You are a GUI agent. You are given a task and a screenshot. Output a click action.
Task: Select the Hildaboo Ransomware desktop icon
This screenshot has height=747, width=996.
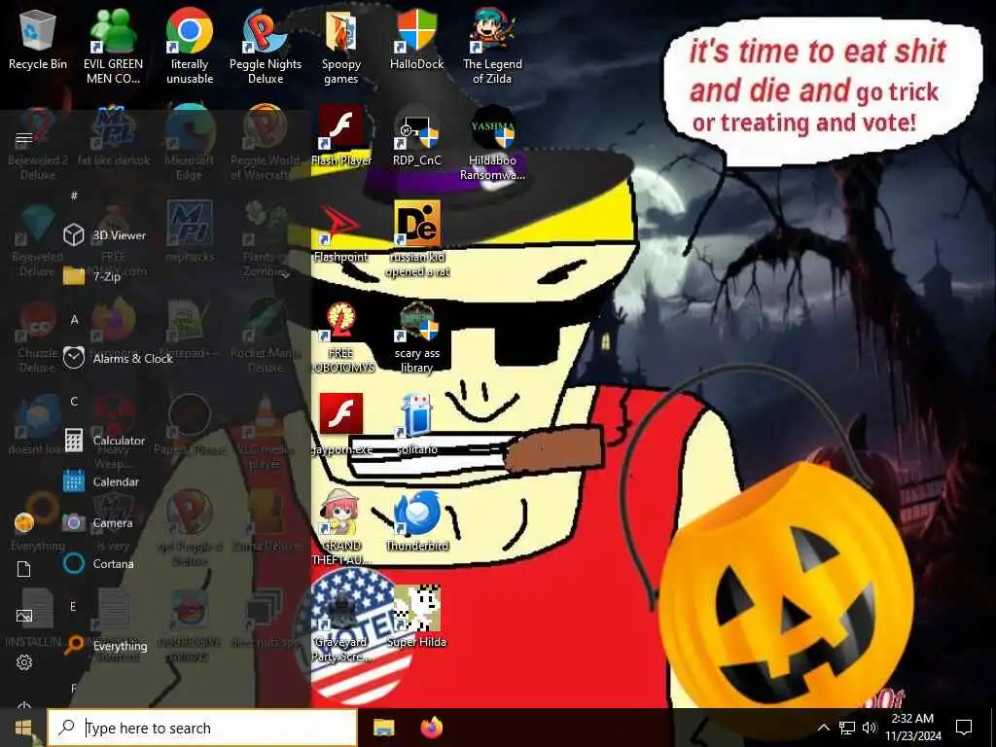(x=492, y=142)
